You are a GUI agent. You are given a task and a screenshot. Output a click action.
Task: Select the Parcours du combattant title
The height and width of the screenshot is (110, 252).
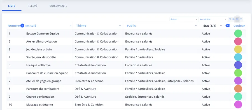[43, 89]
